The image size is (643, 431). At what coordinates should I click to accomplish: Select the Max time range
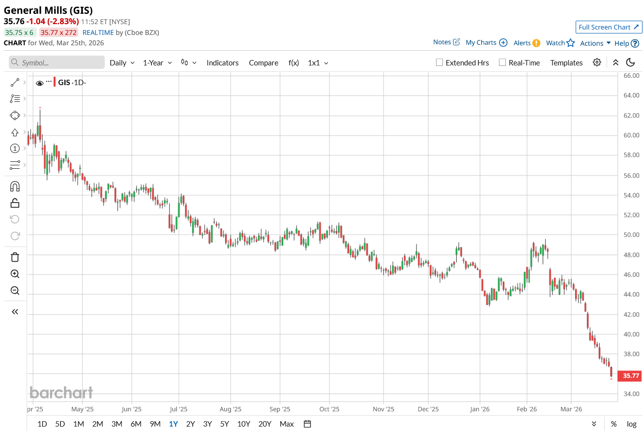[287, 424]
